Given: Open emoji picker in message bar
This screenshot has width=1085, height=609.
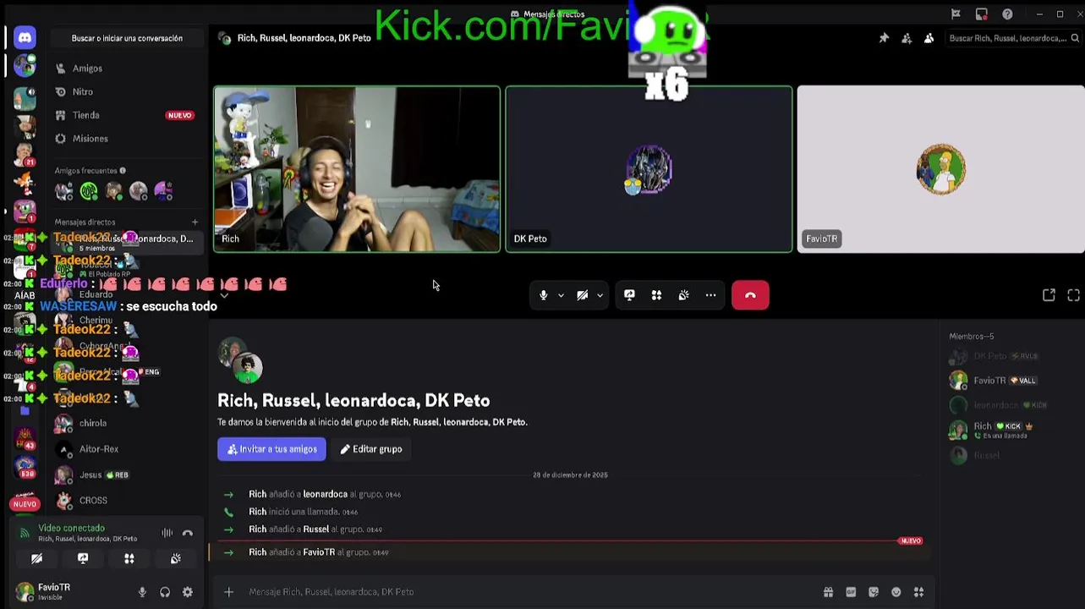Looking at the screenshot, I should (x=896, y=592).
